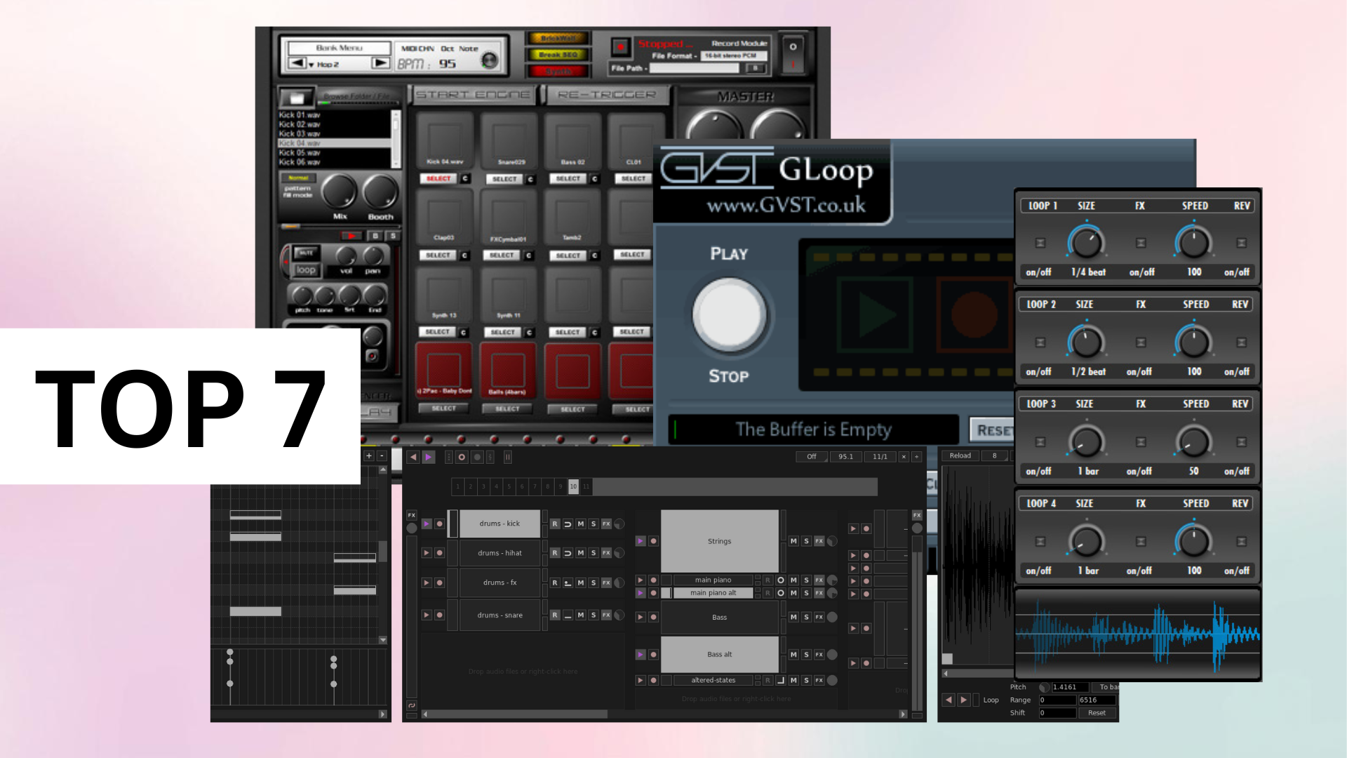Toggle the REV switch for LOOP 2
The height and width of the screenshot is (758, 1347).
pyautogui.click(x=1241, y=343)
